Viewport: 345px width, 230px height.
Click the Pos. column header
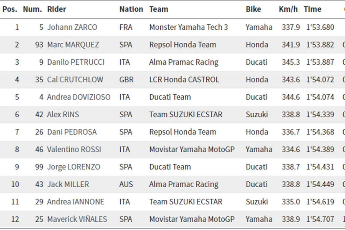pos(10,9)
